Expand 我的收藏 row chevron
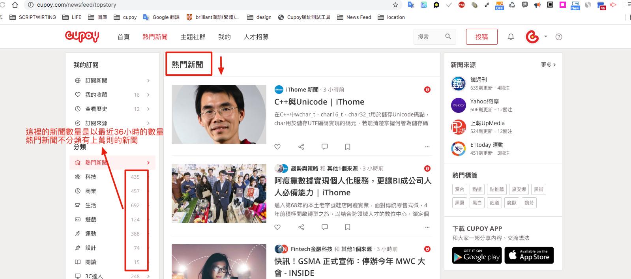 148,95
